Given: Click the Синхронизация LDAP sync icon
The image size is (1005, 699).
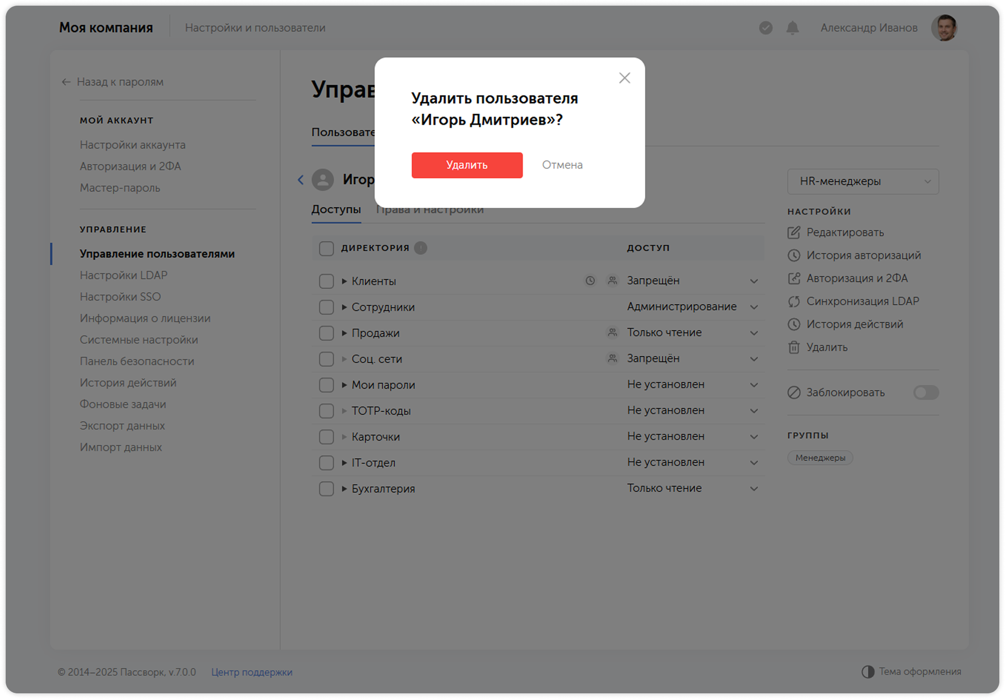Looking at the screenshot, I should (793, 301).
